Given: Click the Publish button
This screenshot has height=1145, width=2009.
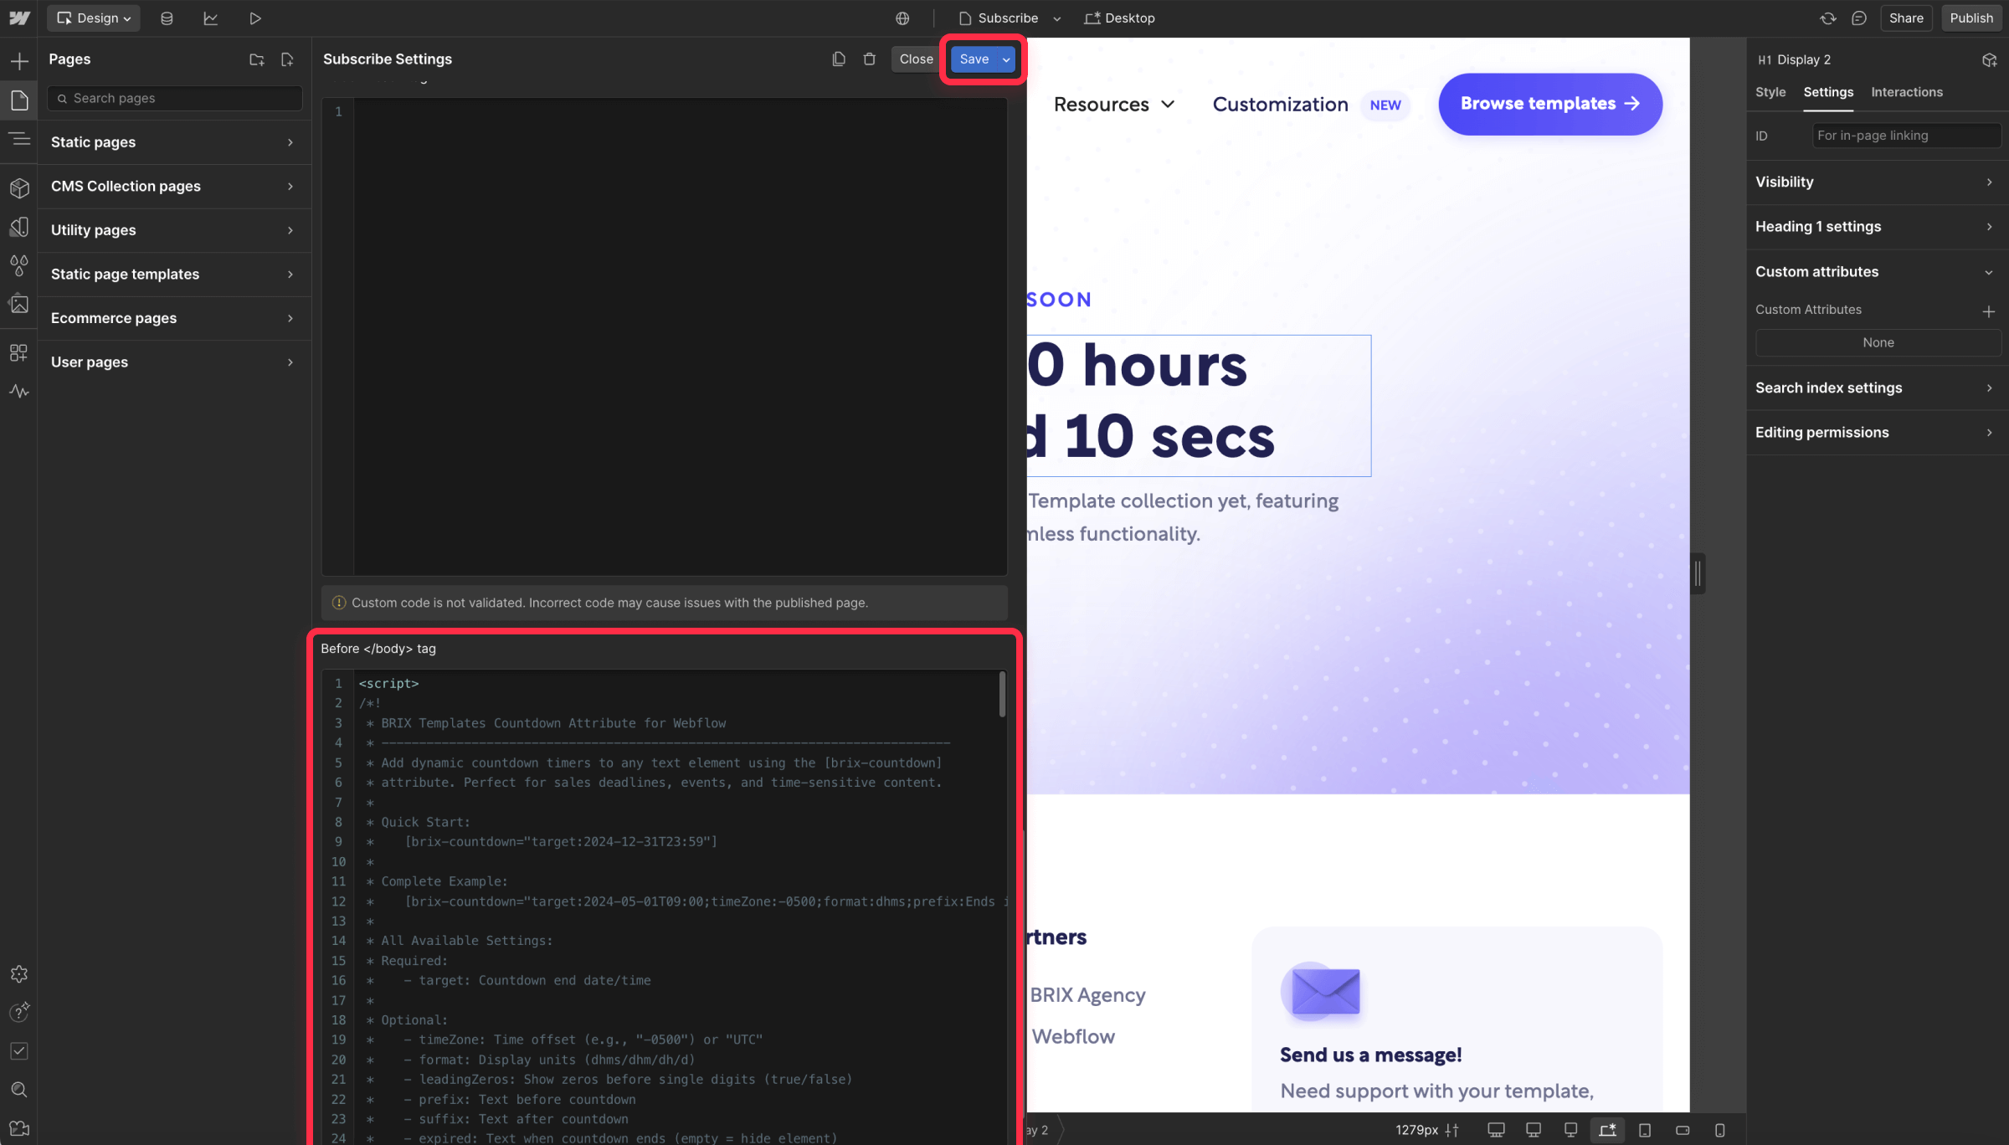Looking at the screenshot, I should coord(1971,18).
